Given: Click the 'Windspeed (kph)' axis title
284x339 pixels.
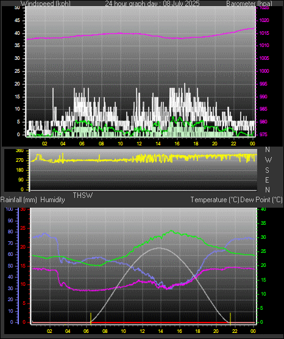Looking at the screenshot, I should pyautogui.click(x=46, y=4).
